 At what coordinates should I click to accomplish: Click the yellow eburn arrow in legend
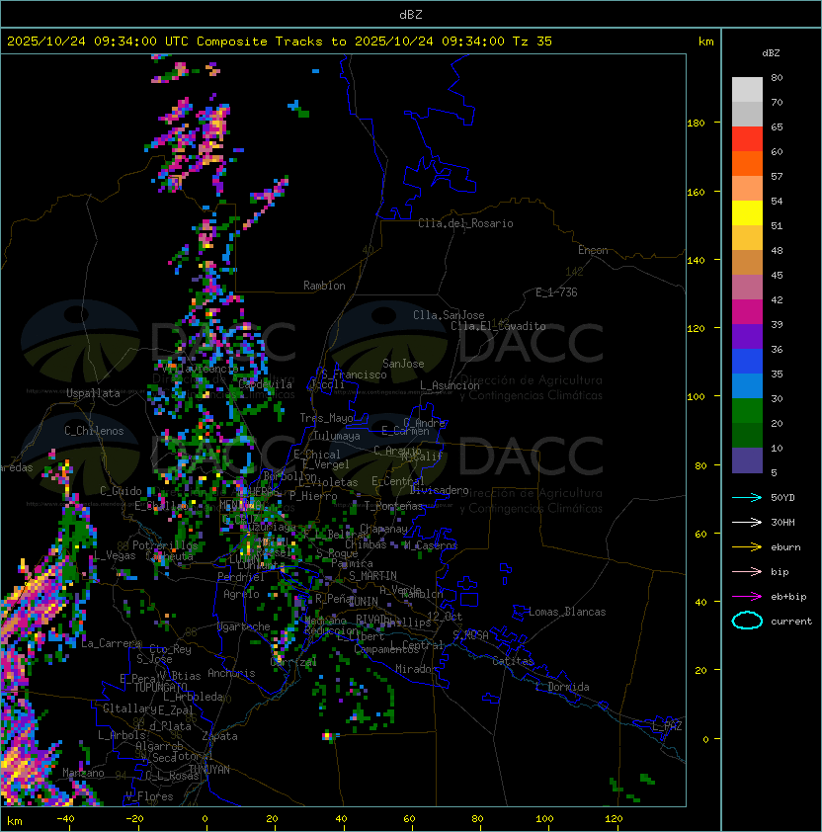pos(747,547)
